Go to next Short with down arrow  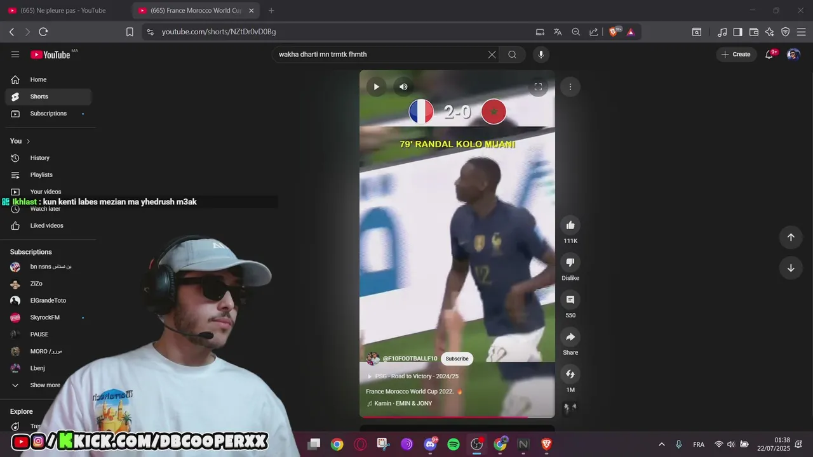(x=791, y=268)
